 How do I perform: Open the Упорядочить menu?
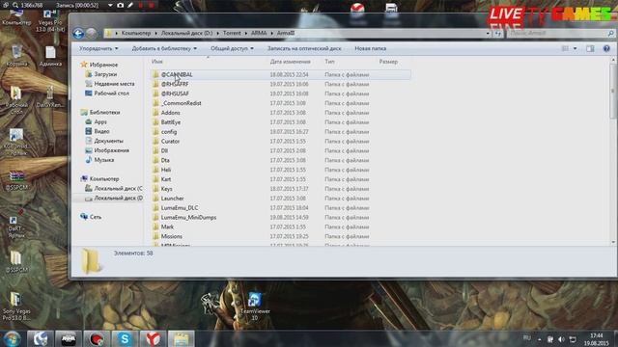(x=98, y=48)
